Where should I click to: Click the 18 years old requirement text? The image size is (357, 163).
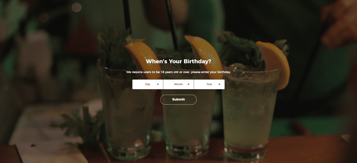(178, 72)
